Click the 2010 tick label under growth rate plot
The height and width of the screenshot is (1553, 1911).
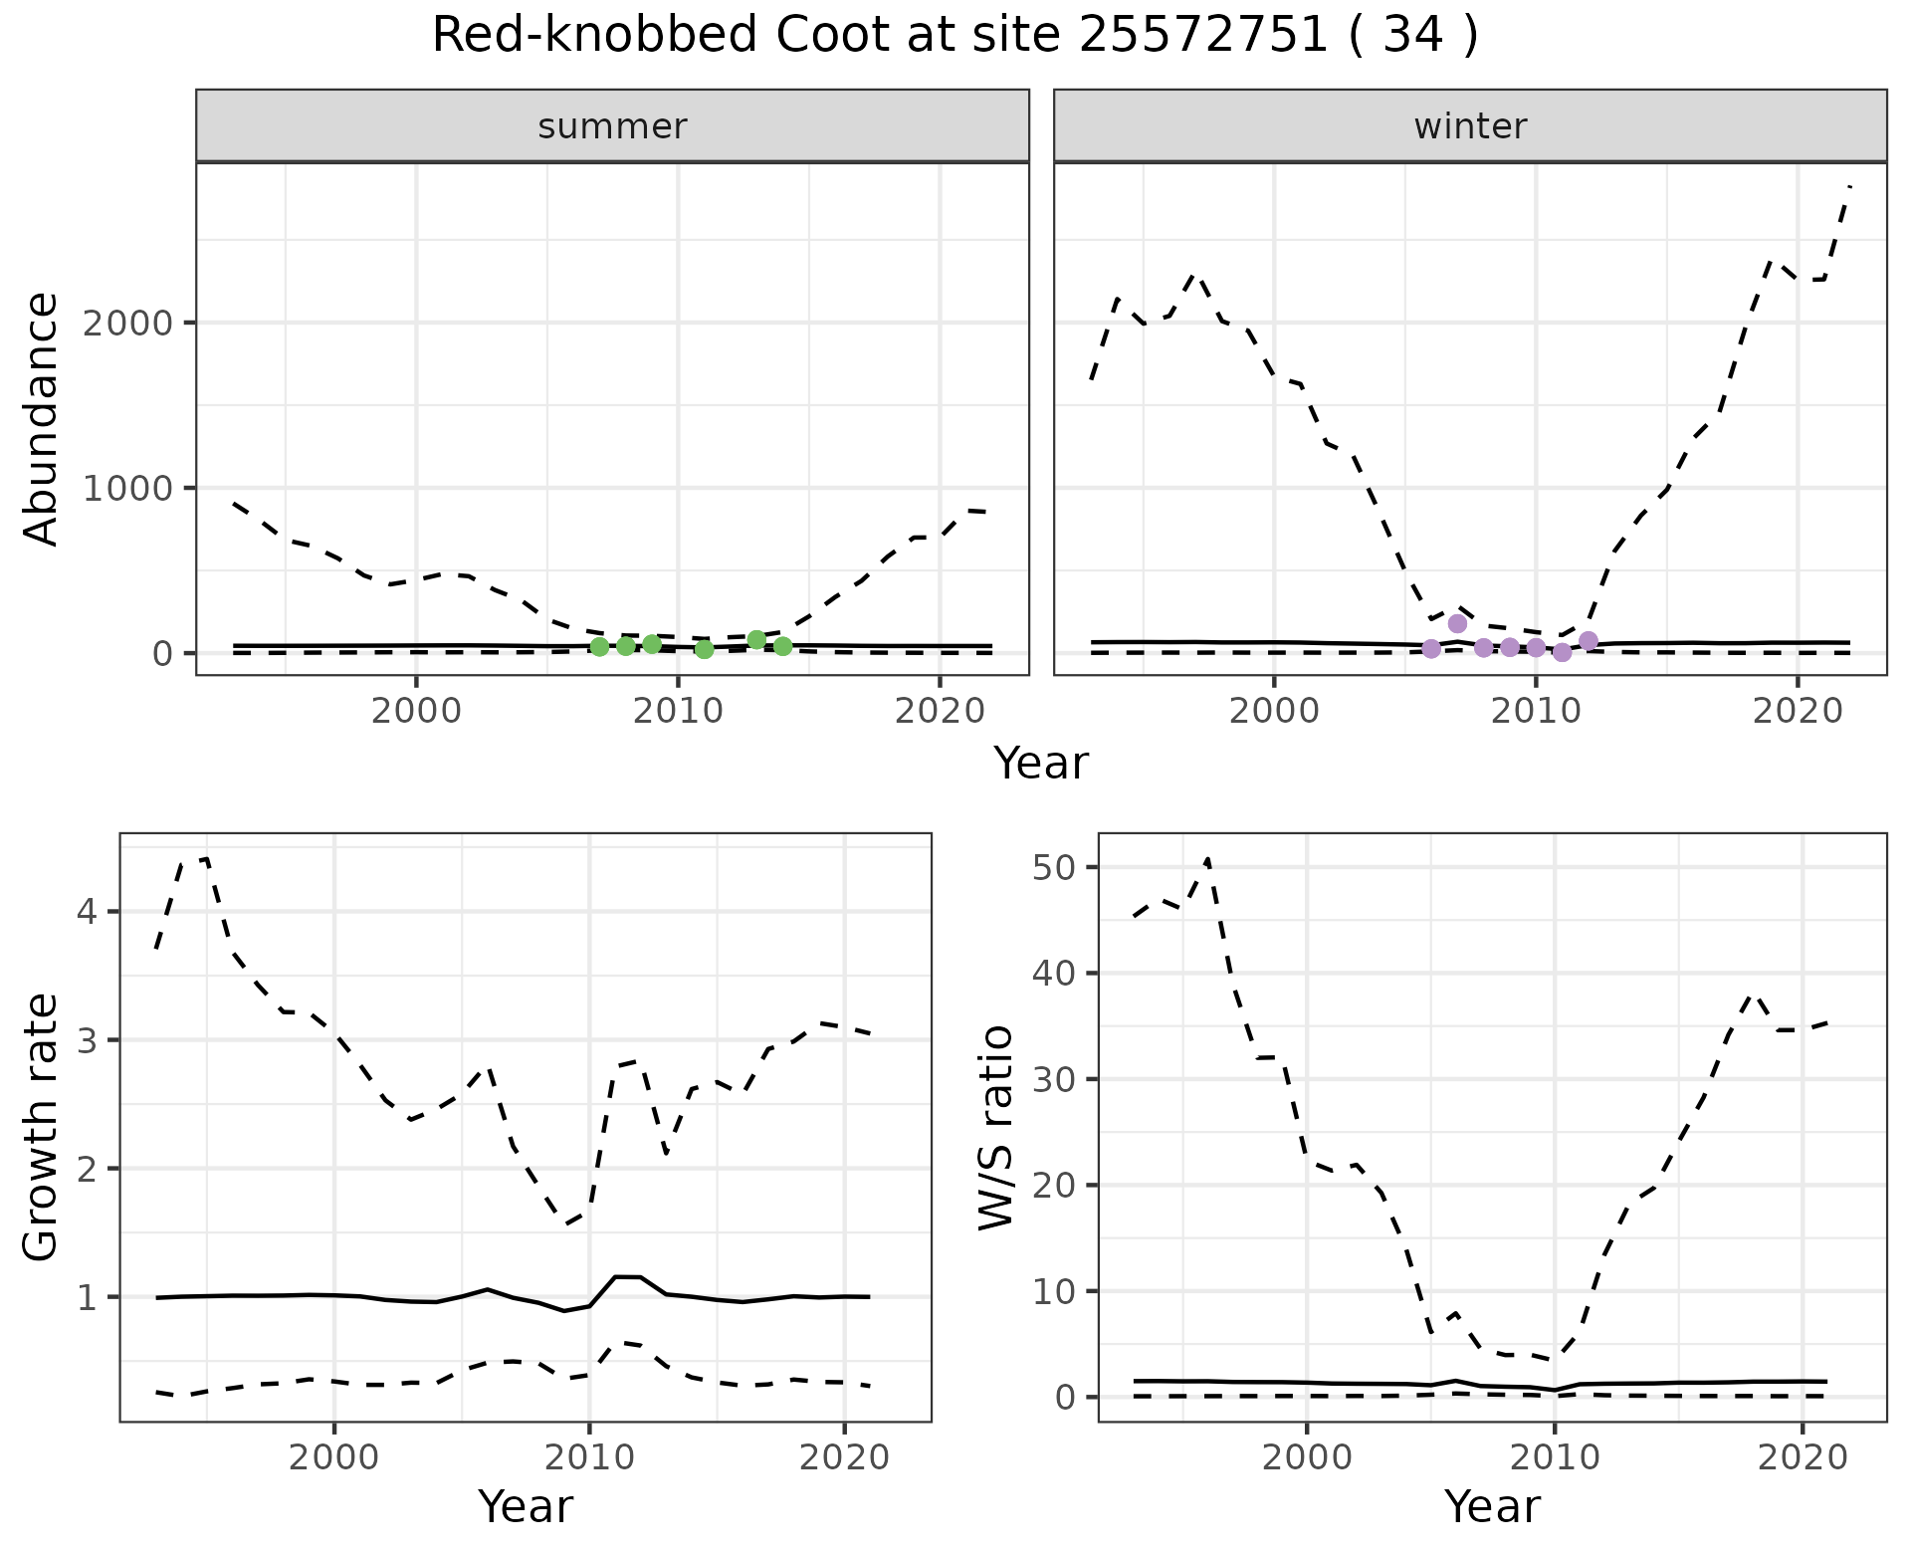click(x=589, y=1458)
